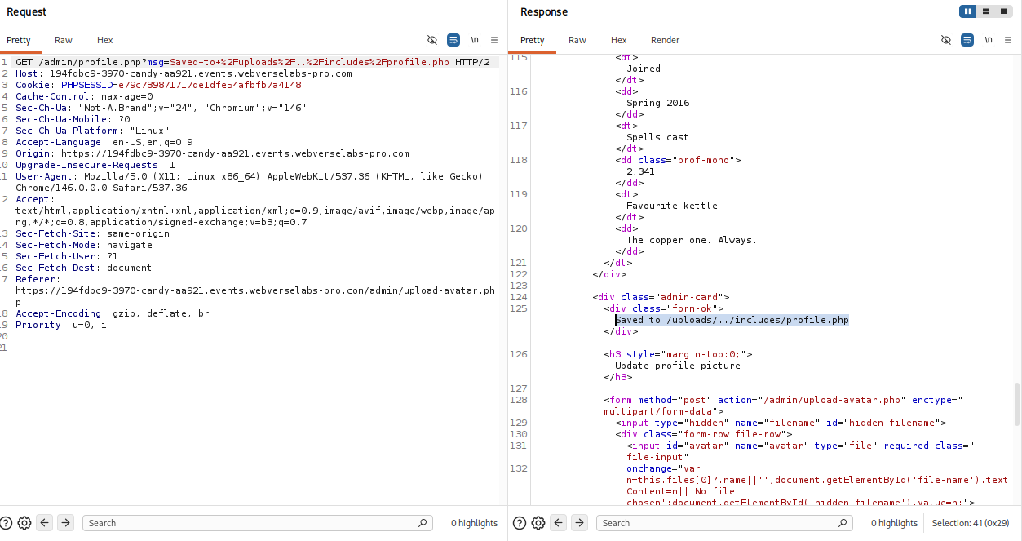Click the Cache-Control: max-age=0 line
The image size is (1022, 541).
[84, 96]
